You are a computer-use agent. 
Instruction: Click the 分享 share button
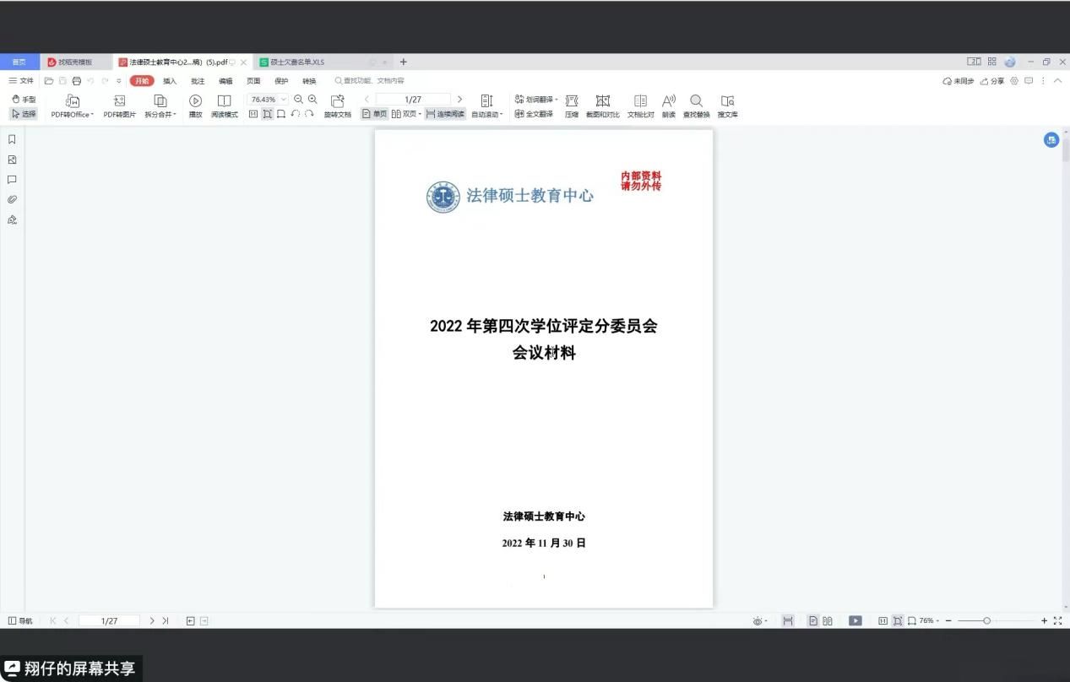[x=992, y=81]
